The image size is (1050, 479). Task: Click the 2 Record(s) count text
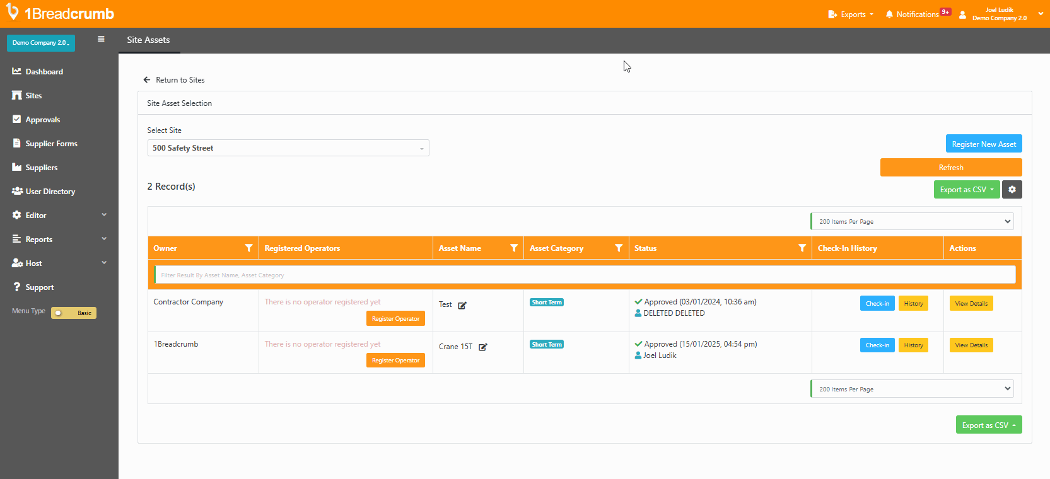point(172,187)
